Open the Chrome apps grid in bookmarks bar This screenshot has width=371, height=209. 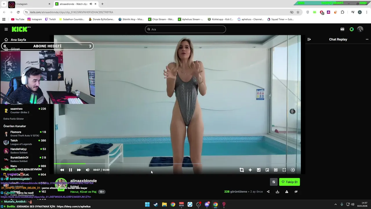(4, 19)
